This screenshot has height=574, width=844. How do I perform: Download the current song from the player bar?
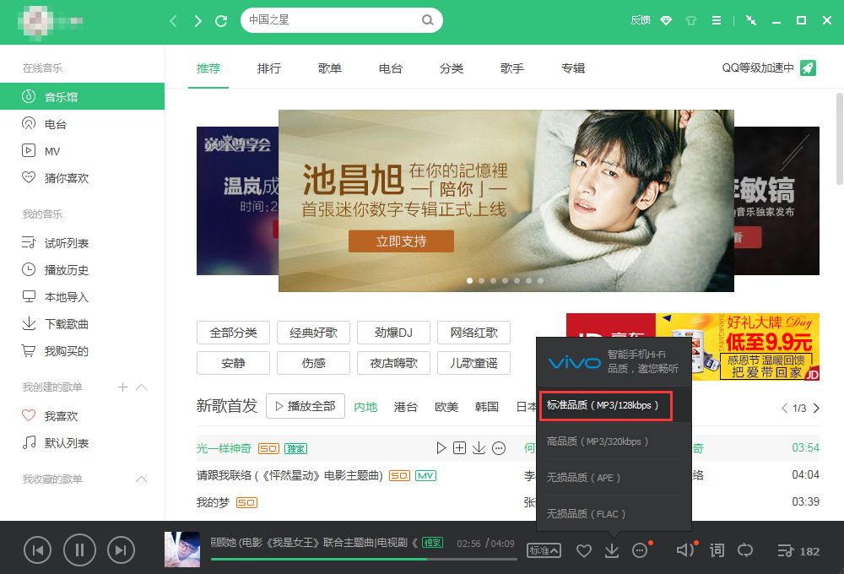click(612, 551)
